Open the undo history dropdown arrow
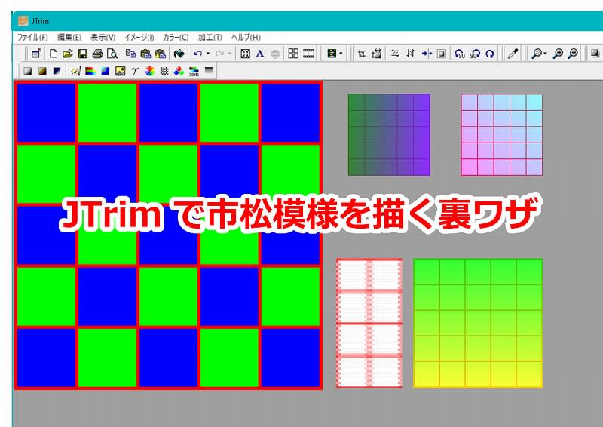The height and width of the screenshot is (427, 603). tap(208, 54)
